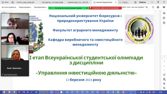Click the muted microphone icon by Анна Красноштан
The height and width of the screenshot is (94, 167).
(x=2, y=75)
